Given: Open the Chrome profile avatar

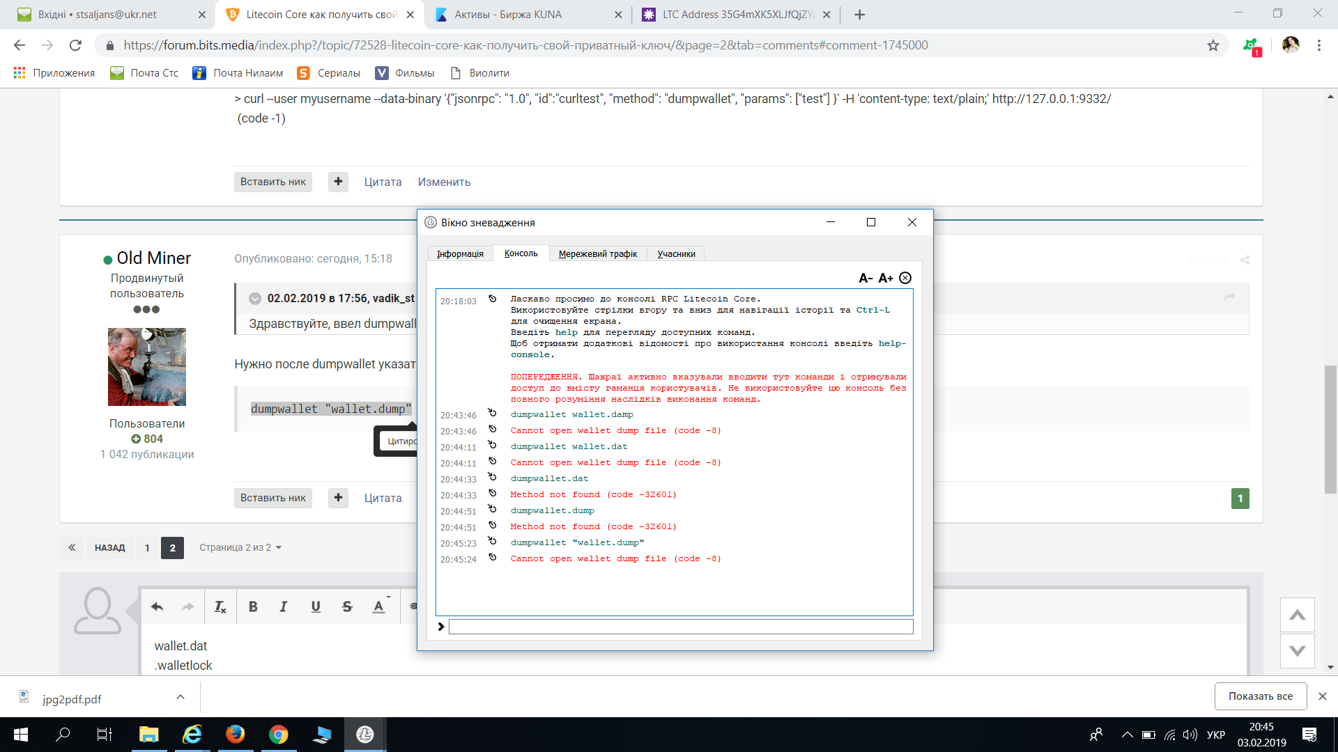Looking at the screenshot, I should click(1291, 45).
